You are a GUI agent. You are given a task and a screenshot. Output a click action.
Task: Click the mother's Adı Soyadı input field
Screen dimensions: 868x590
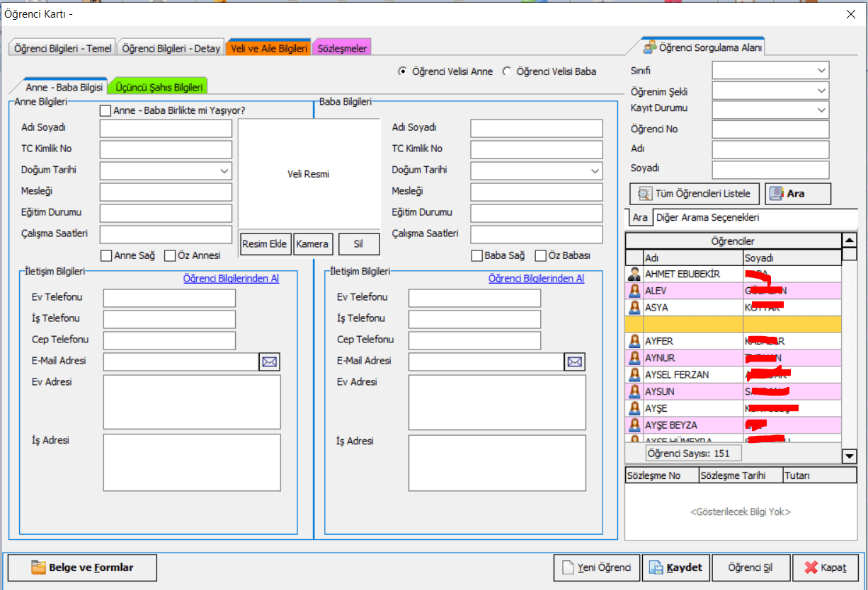pos(166,128)
